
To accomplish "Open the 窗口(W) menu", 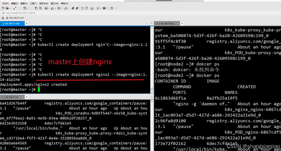I will [x=55, y=3].
